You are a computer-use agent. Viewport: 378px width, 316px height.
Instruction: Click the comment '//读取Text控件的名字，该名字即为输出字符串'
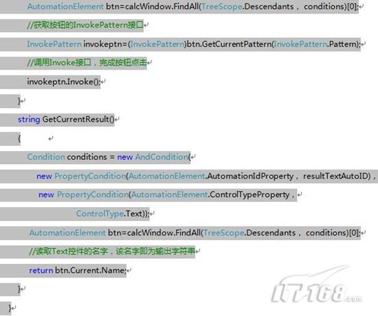(112, 251)
